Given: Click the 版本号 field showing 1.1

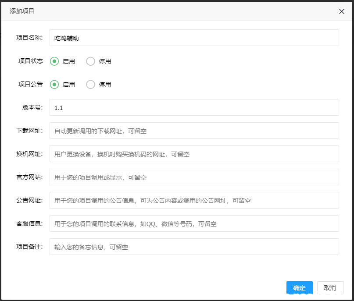Looking at the screenshot, I should point(194,107).
